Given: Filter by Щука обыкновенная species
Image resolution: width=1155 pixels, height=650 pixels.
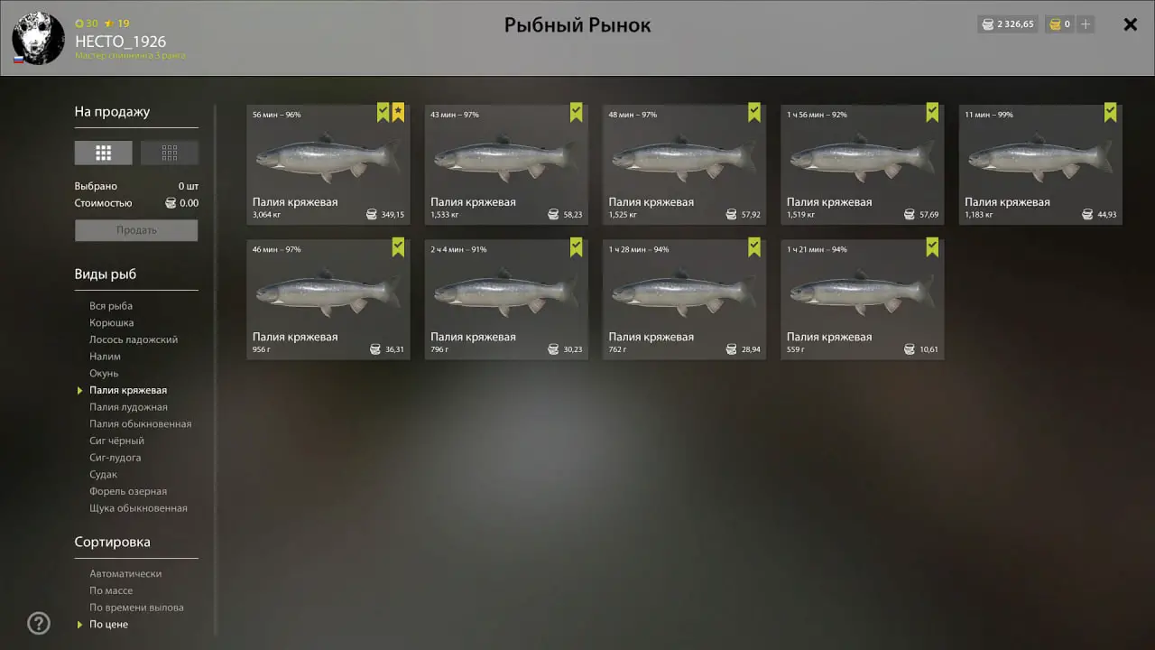Looking at the screenshot, I should tap(138, 508).
